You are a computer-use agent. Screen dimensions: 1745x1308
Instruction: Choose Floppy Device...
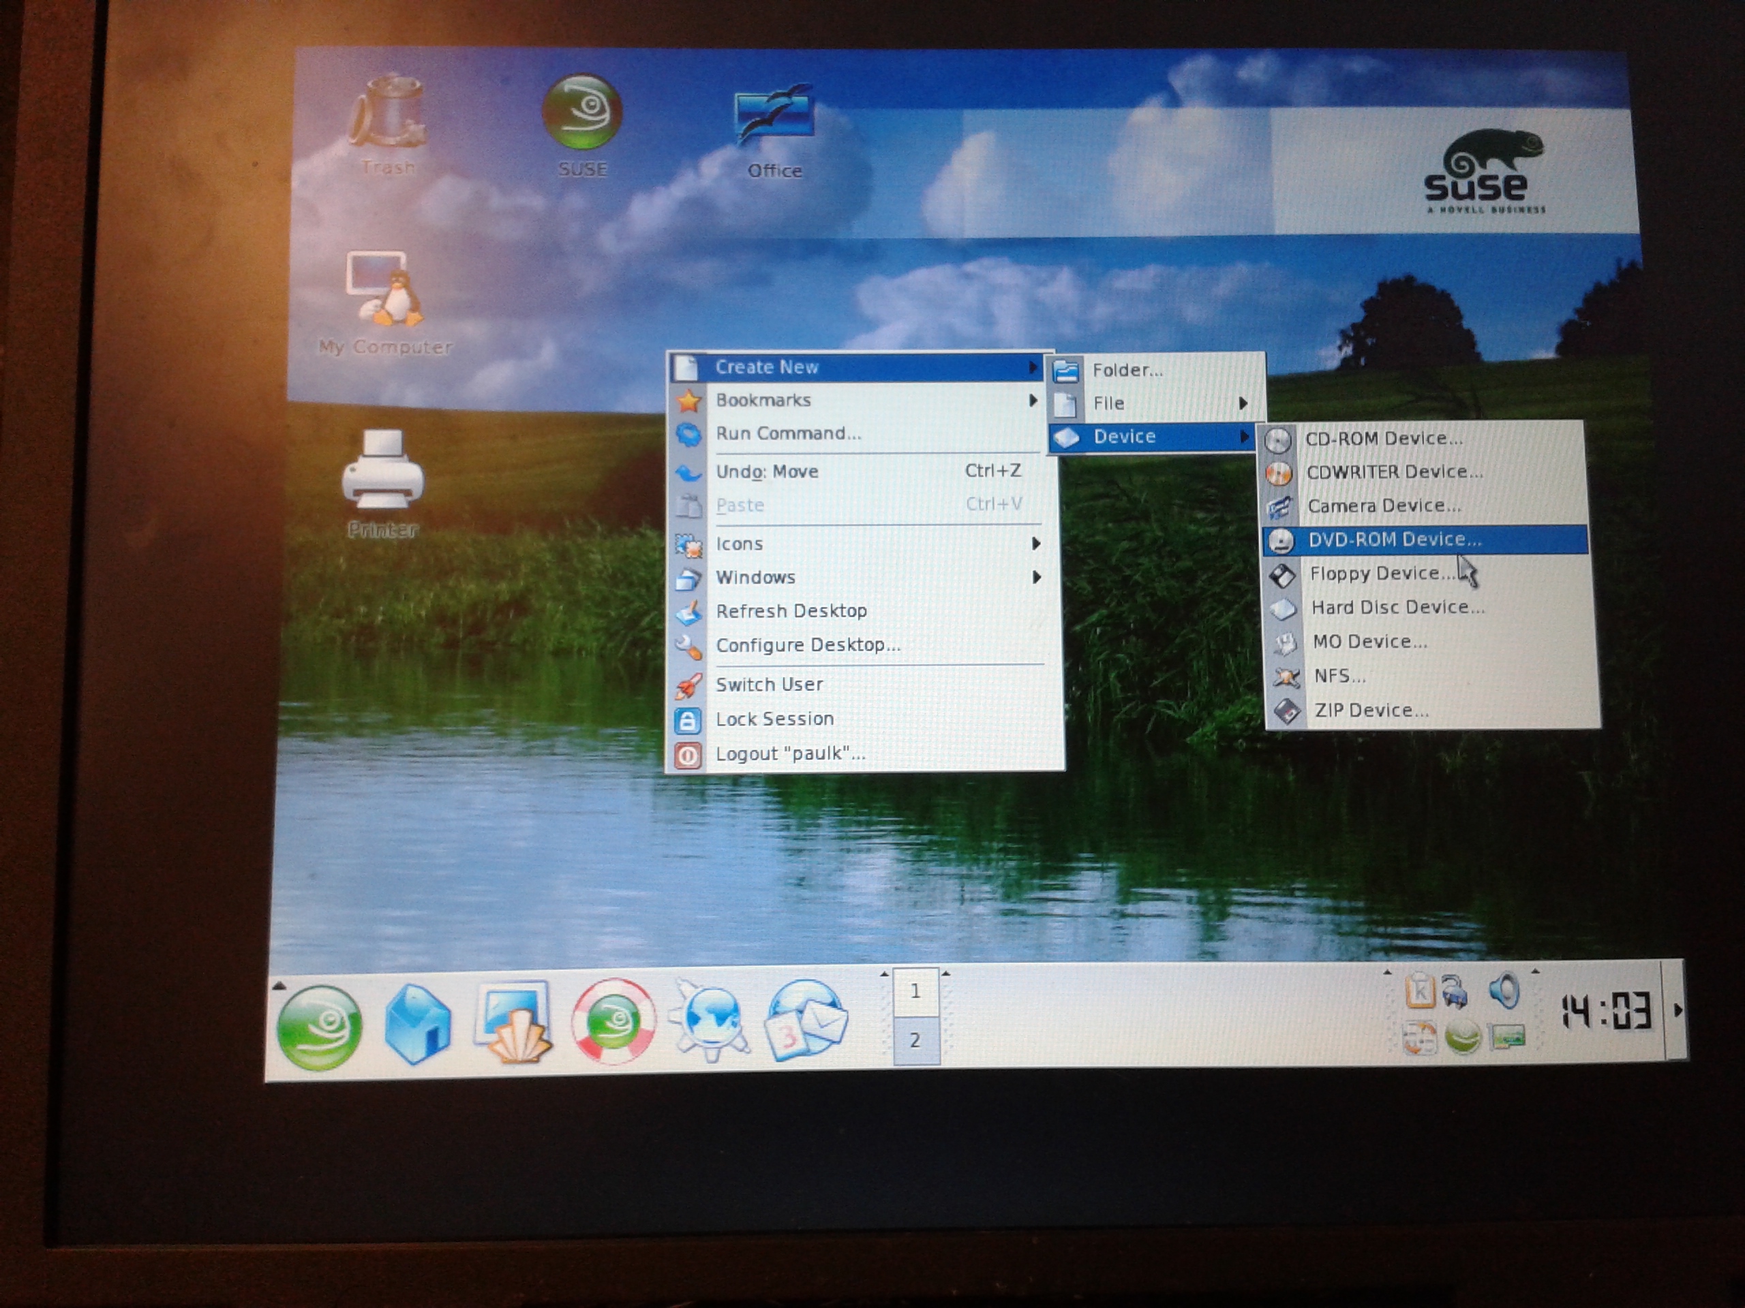[x=1428, y=573]
